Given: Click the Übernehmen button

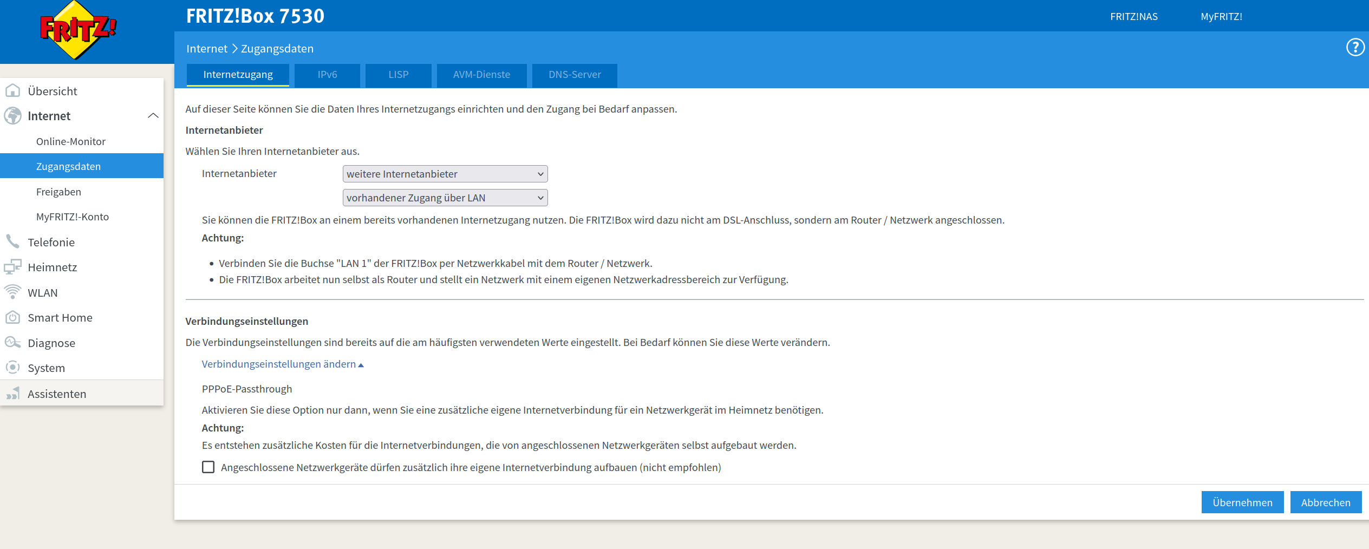Looking at the screenshot, I should coord(1242,502).
